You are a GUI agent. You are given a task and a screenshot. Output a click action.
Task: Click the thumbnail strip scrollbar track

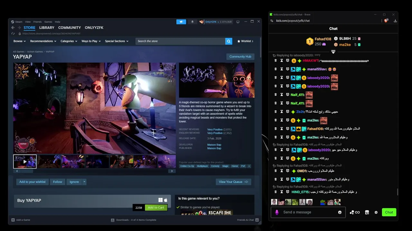click(x=94, y=171)
